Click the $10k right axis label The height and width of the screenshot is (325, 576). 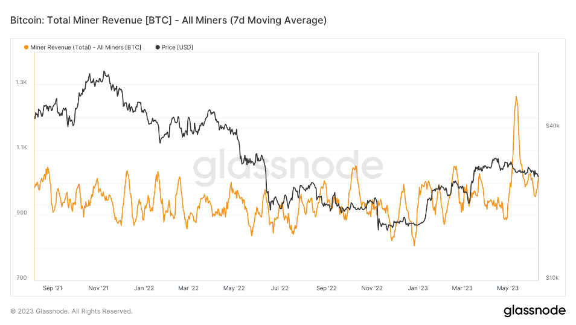[552, 278]
